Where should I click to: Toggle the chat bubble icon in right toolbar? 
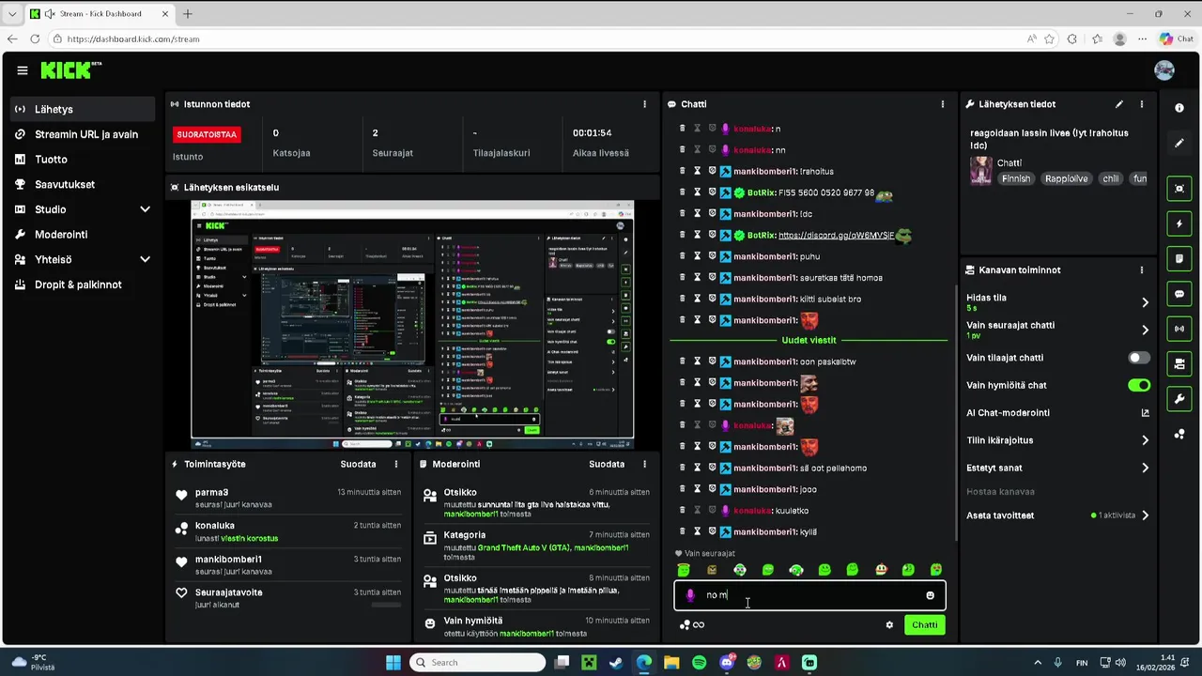(1179, 294)
